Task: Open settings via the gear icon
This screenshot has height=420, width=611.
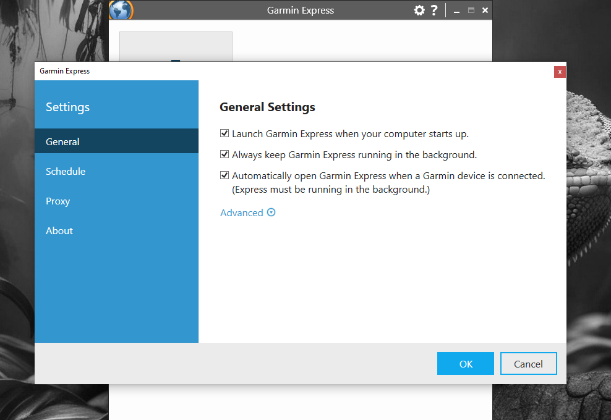Action: pyautogui.click(x=419, y=10)
